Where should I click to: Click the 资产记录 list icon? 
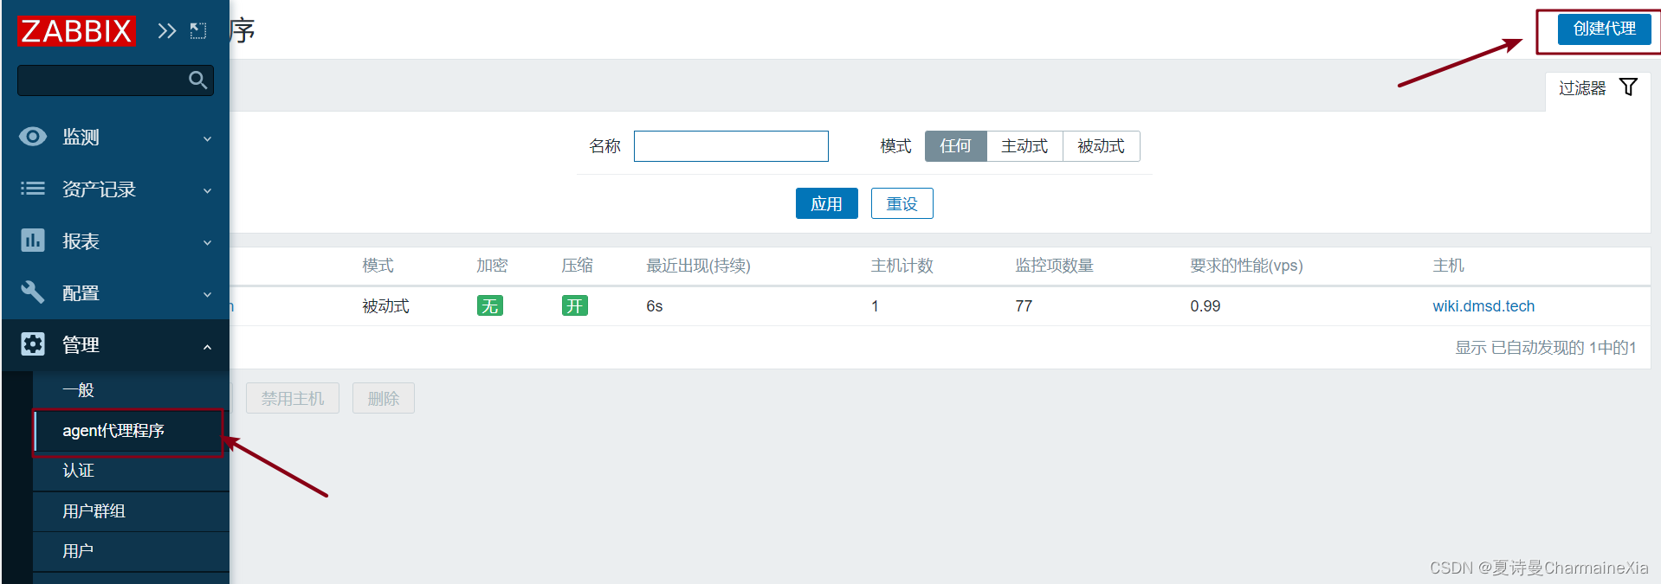point(33,189)
